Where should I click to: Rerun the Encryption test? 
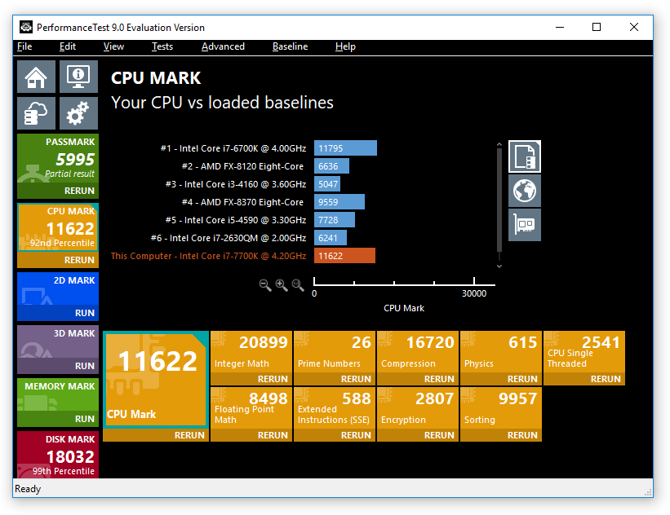point(439,435)
